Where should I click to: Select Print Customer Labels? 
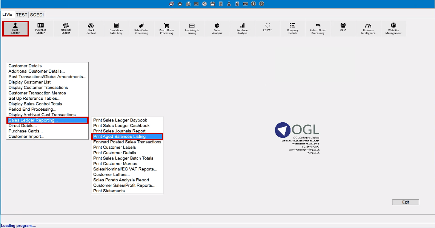127,147
